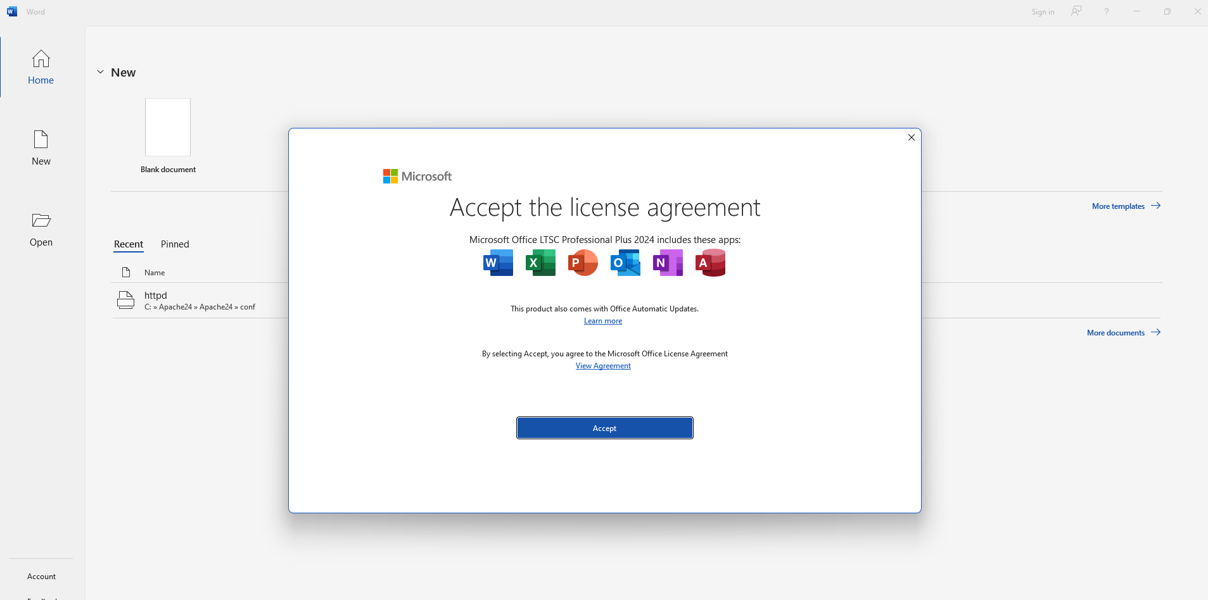
Task: Click the Word icon in the license dialog
Action: point(498,263)
